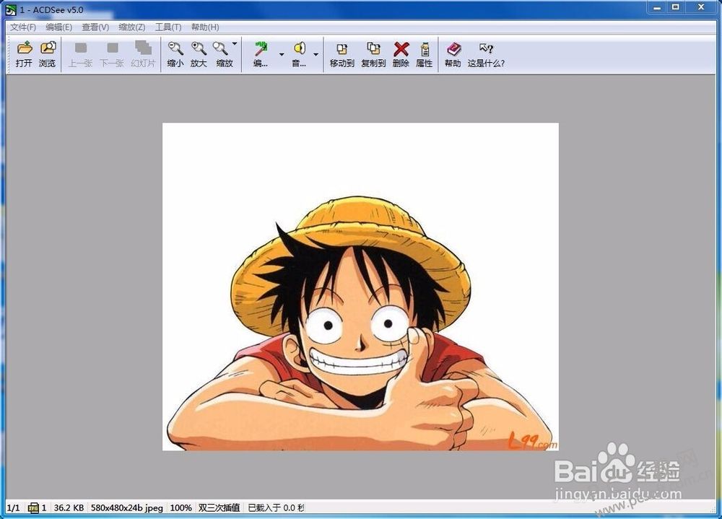Click the 音... audio speaker icon
Screen dimensions: 722x519
pos(300,48)
